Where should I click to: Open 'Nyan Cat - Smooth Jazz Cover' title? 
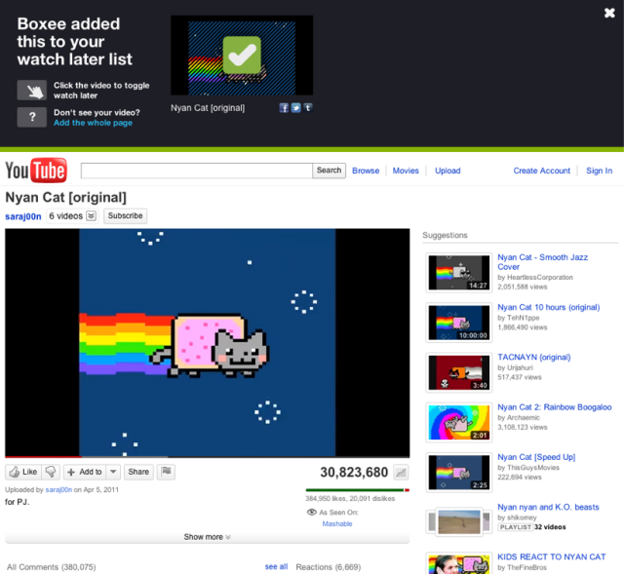[x=542, y=262]
